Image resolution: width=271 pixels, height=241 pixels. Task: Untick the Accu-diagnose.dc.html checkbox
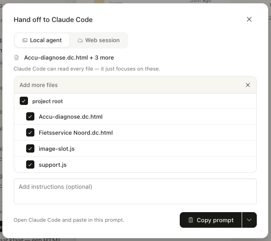pos(30,116)
